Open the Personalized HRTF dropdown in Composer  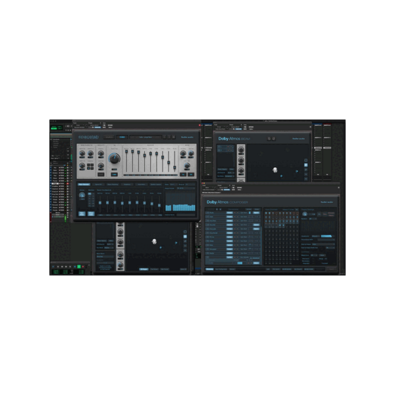[x=326, y=240]
